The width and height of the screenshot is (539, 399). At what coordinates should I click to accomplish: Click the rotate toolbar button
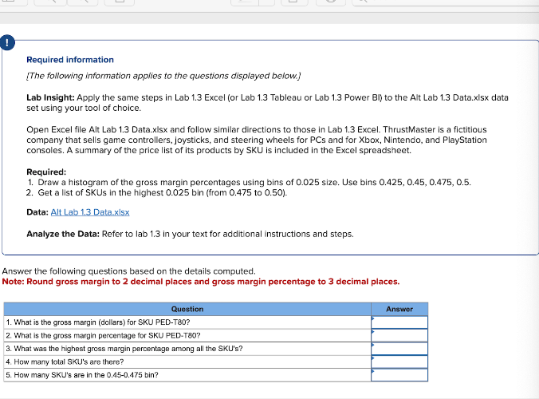[294, 2]
